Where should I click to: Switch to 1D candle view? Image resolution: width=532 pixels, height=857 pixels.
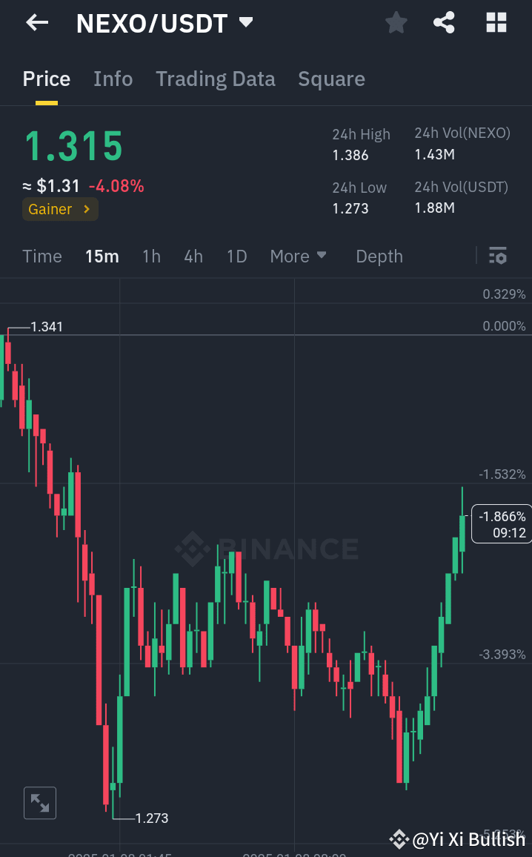(236, 256)
